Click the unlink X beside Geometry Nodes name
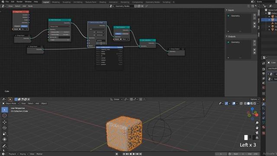 click(x=142, y=6)
